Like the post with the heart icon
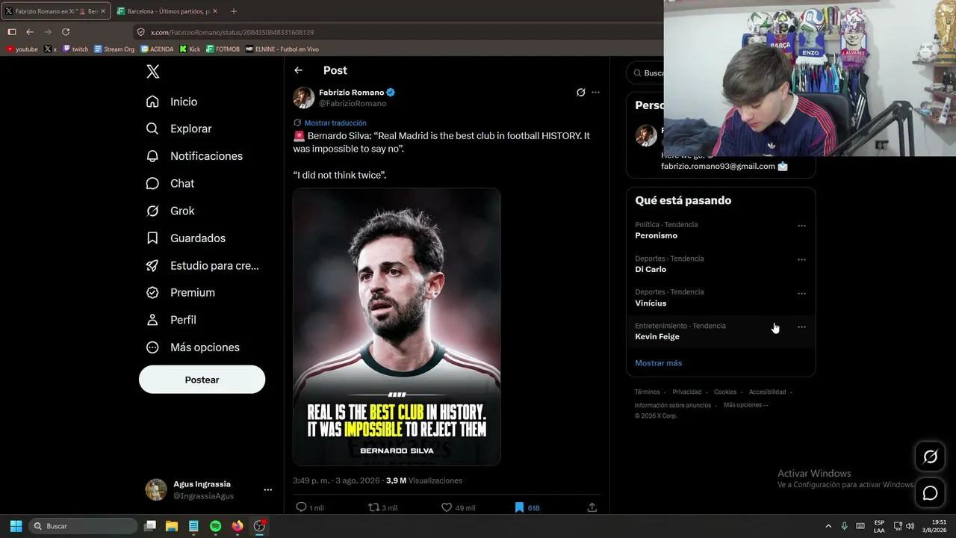 [x=447, y=507]
